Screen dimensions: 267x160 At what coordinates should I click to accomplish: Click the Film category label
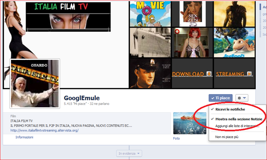(13, 116)
